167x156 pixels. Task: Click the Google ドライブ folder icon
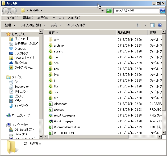(x=11, y=58)
